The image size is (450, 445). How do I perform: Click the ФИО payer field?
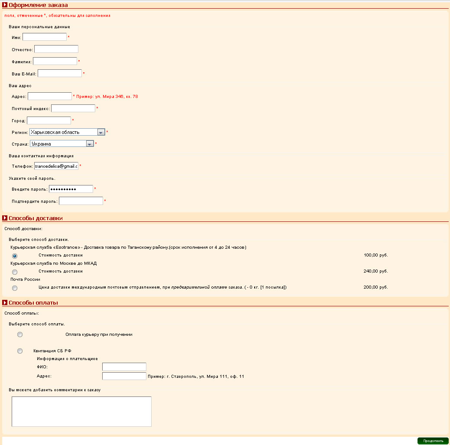[x=124, y=367]
